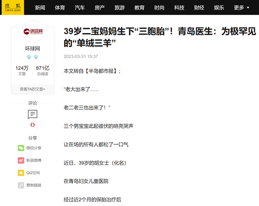Viewport: 259px width, 206px height.
Task: Click the publish date 2023-03-31 15:37
Action: pos(81,56)
